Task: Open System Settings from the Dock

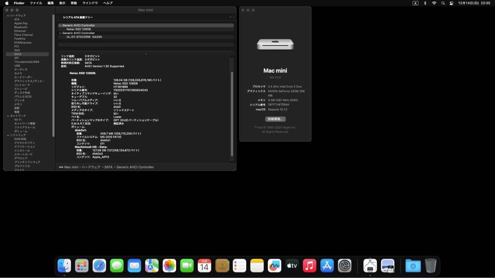Action: pyautogui.click(x=345, y=265)
